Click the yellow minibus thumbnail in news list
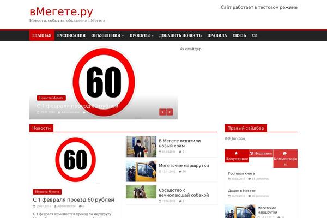The height and width of the screenshot is (218, 327). tap(141, 171)
